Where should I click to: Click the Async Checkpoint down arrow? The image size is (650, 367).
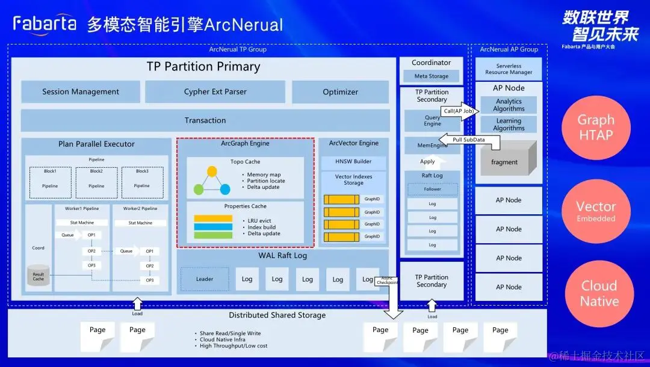(x=390, y=297)
